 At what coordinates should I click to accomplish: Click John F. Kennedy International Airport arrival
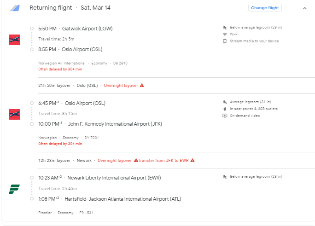(115, 124)
